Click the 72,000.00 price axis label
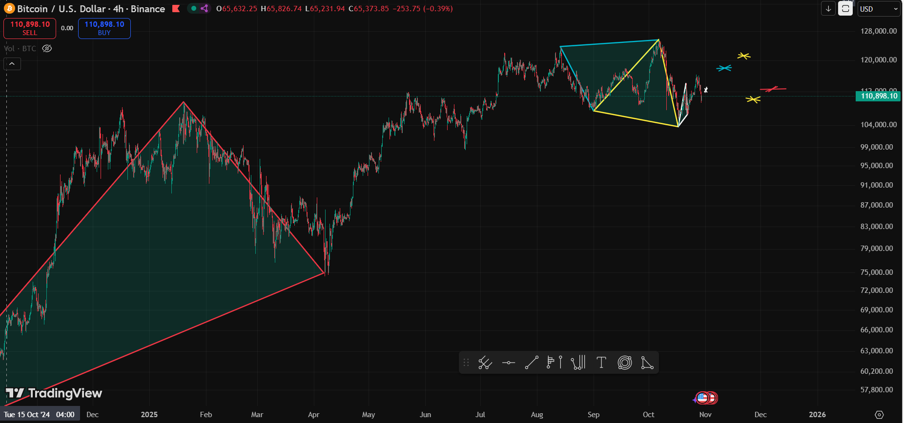Screen dimensions: 904x423 tap(877, 290)
